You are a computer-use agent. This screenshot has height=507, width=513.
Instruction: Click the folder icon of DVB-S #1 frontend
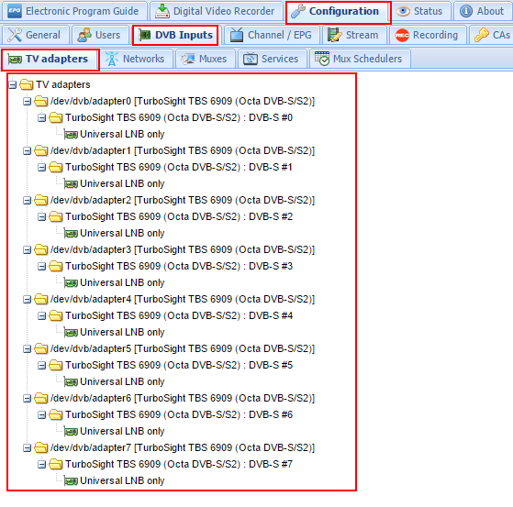(56, 167)
